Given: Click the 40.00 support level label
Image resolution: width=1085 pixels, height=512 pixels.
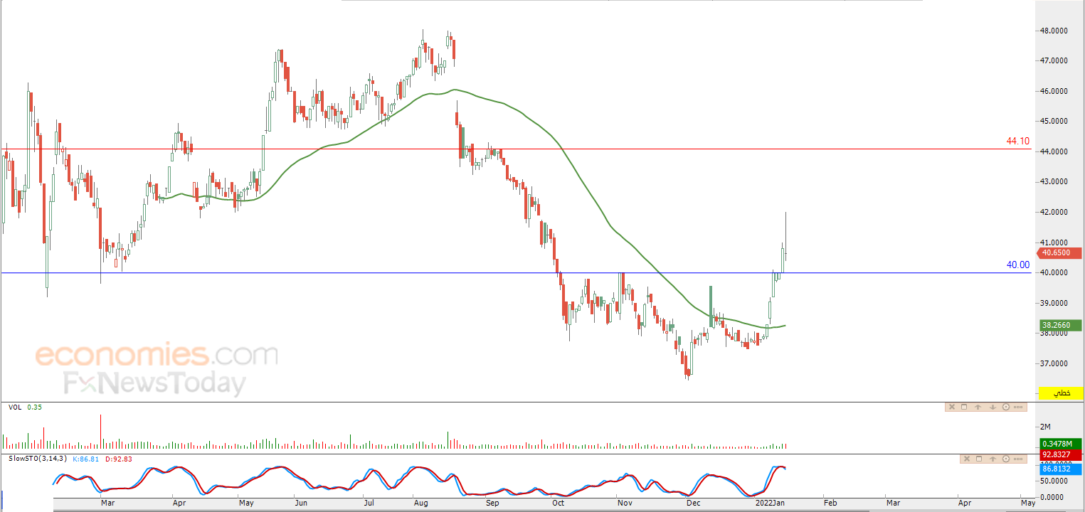Looking at the screenshot, I should coord(1017,265).
